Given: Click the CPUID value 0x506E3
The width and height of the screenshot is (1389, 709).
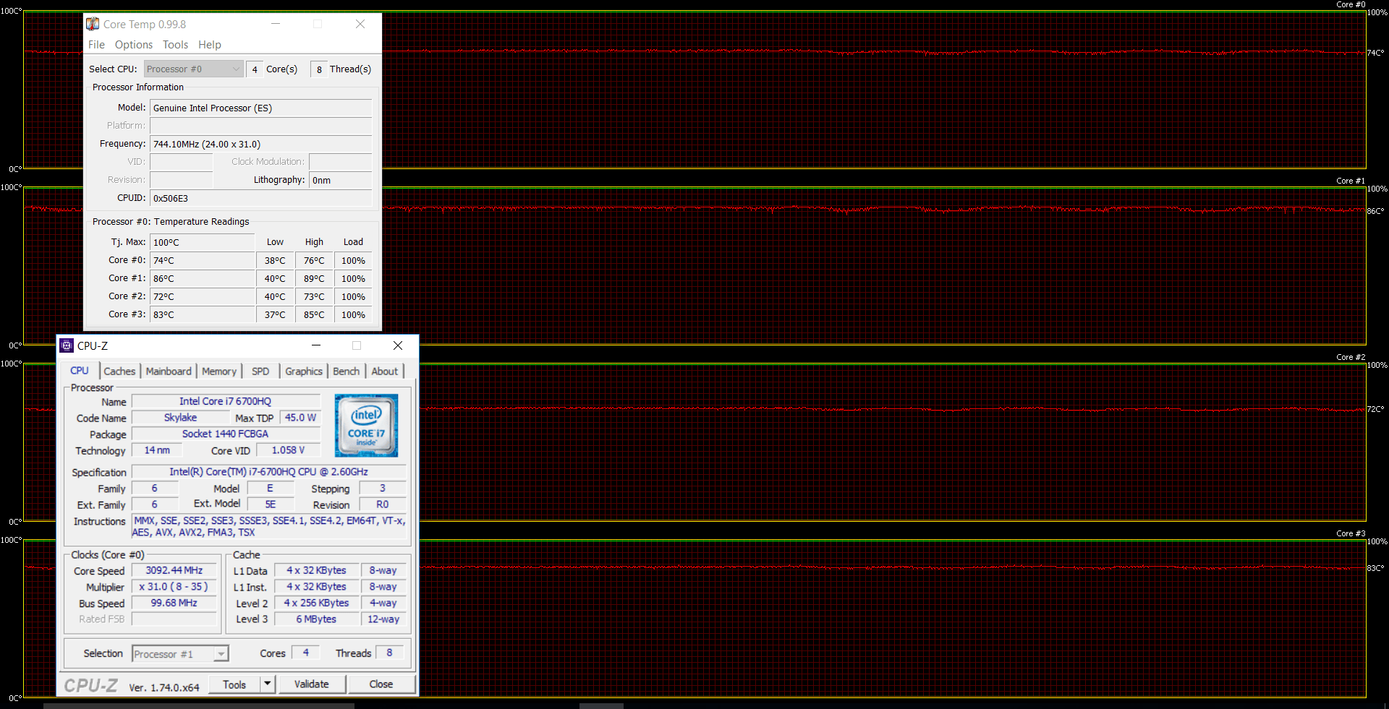Looking at the screenshot, I should [261, 198].
